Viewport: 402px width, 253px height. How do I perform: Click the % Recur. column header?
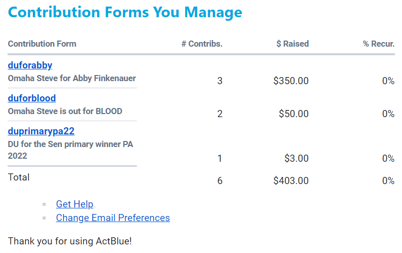point(379,44)
